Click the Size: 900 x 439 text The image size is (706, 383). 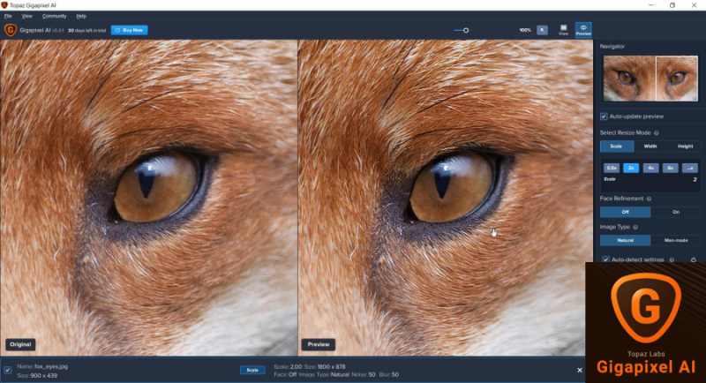point(37,375)
